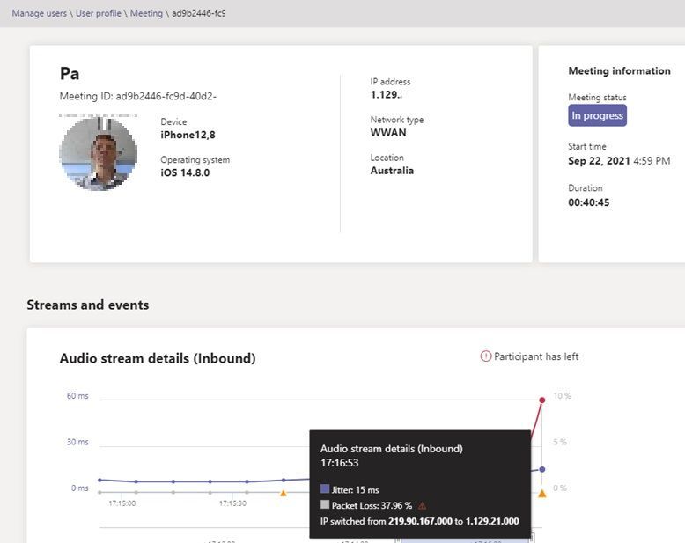Screen dimensions: 685x543
Task: Click the blue Jitter legend square
Action: (x=325, y=488)
